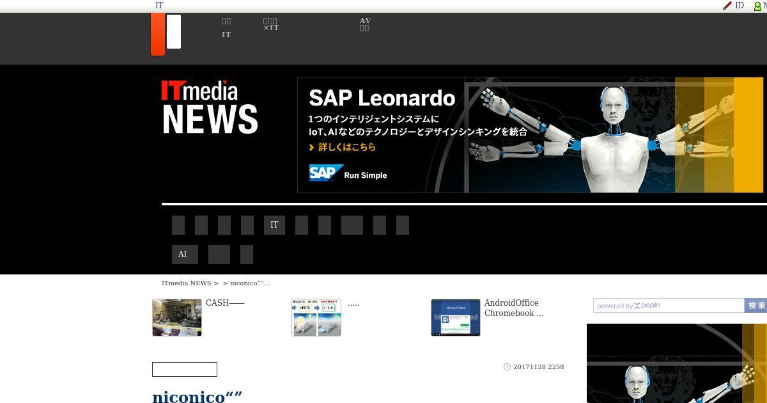Open the Microsoft Word article thumbnail
The height and width of the screenshot is (403, 767).
[x=456, y=317]
